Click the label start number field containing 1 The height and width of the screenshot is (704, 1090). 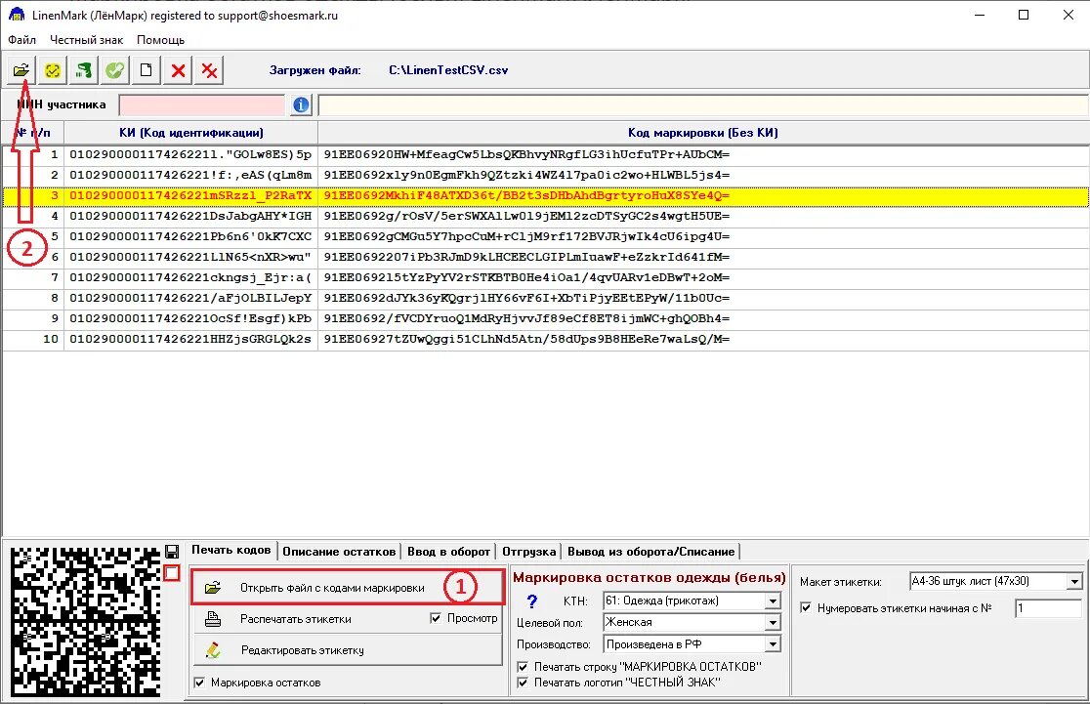coord(1048,608)
